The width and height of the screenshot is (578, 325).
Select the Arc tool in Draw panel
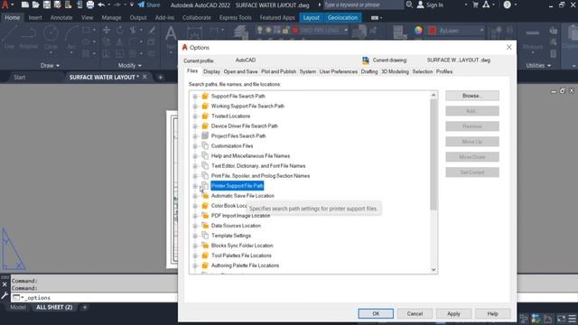pos(71,38)
